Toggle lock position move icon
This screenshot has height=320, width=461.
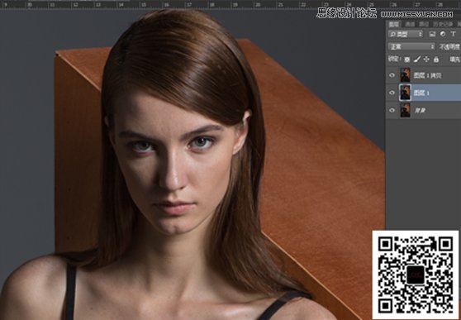[x=426, y=60]
